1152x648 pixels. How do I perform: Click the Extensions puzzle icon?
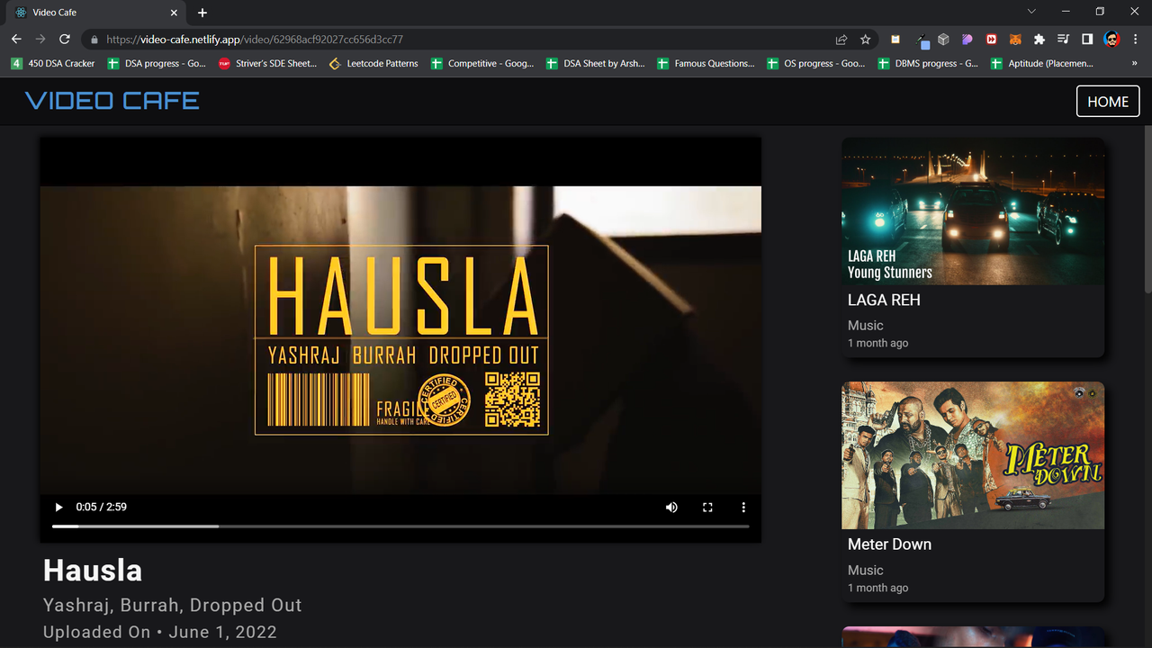point(1039,40)
